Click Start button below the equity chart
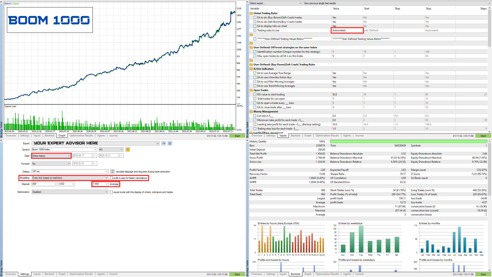492x277 pixels. click(237, 136)
